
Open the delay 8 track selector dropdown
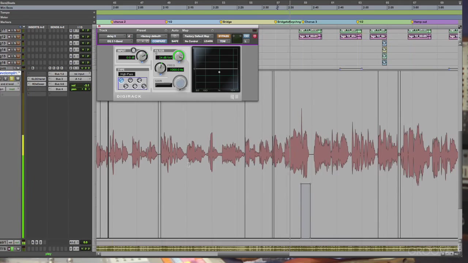112,36
